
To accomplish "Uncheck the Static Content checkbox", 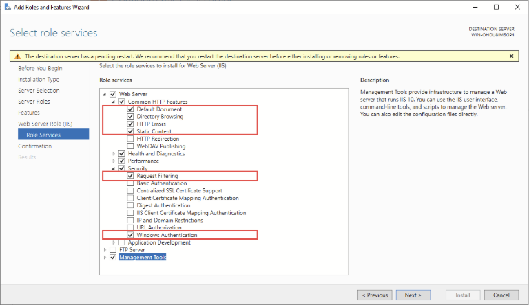I will 131,131.
